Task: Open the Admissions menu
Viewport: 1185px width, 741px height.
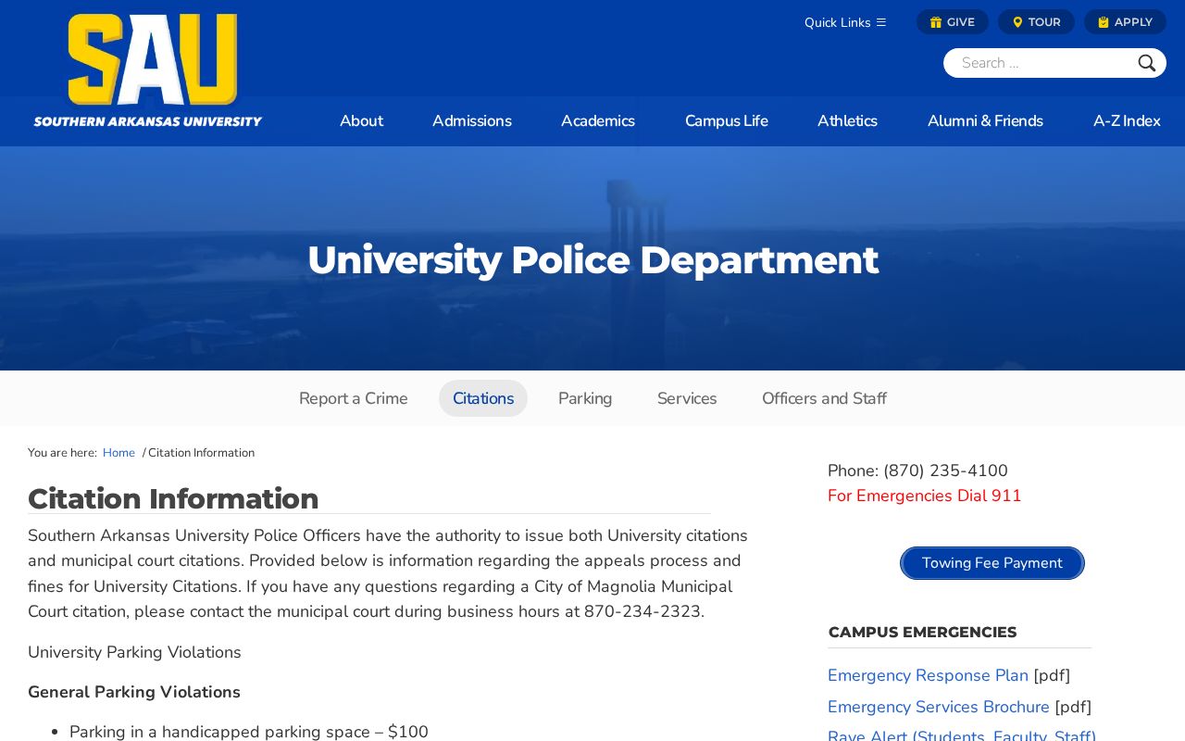Action: pos(472,121)
